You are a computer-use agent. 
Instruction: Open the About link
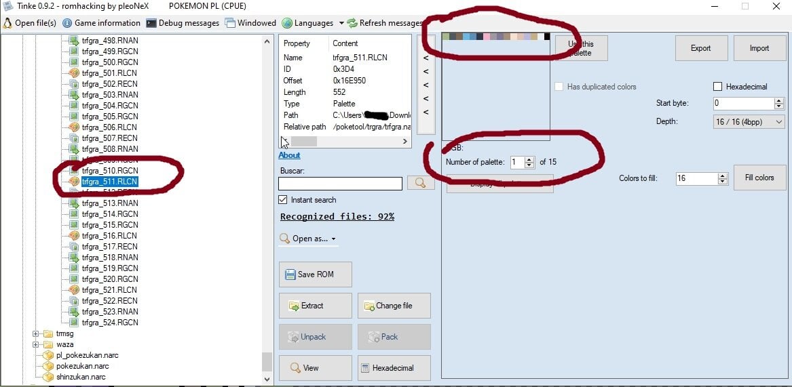click(x=289, y=155)
